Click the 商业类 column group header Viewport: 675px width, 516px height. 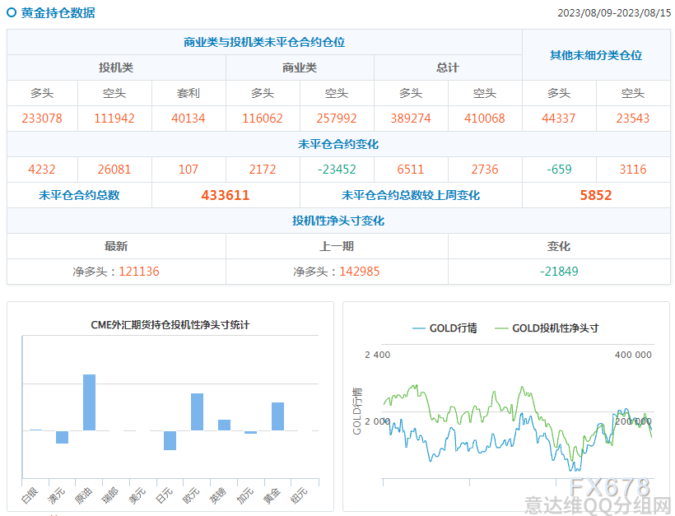300,67
